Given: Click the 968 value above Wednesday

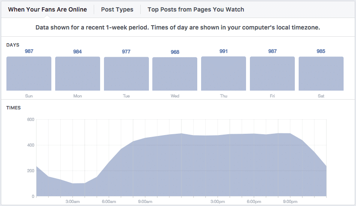Looking at the screenshot, I should point(175,52).
